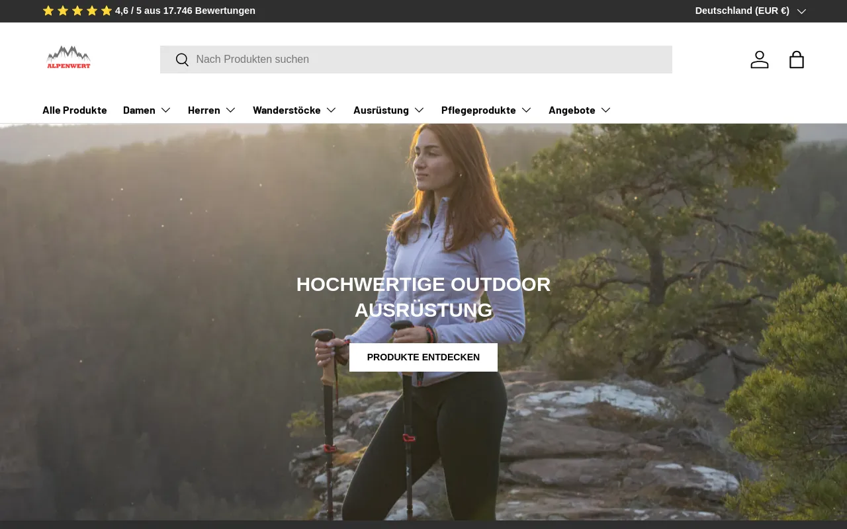The width and height of the screenshot is (847, 529).
Task: Open the Alpenwert logo homepage link
Action: point(68,58)
